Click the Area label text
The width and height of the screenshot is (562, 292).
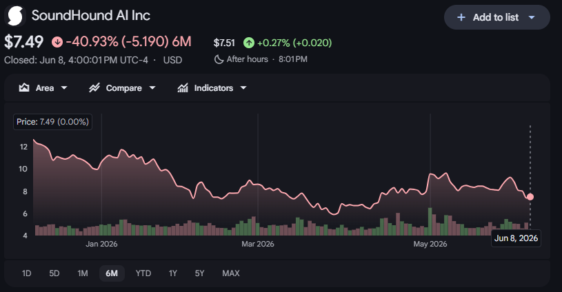(x=45, y=88)
